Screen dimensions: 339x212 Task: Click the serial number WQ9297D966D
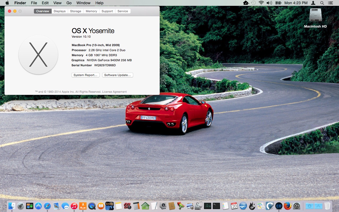(105, 65)
